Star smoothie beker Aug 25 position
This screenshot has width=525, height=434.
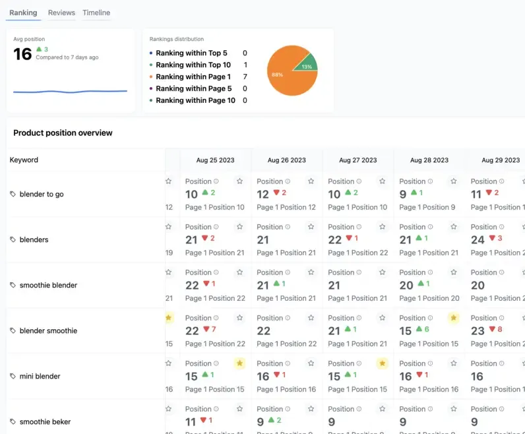[239, 409]
